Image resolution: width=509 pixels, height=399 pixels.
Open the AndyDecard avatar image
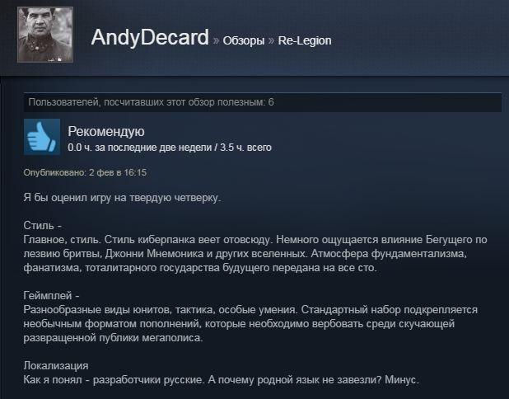point(45,35)
